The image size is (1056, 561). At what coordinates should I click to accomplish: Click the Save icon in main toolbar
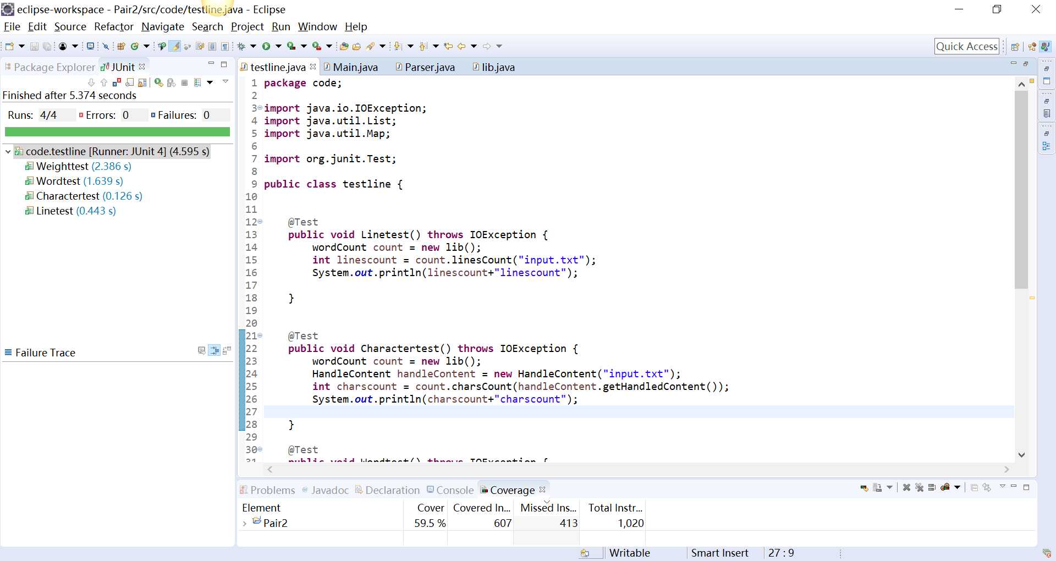click(x=34, y=46)
